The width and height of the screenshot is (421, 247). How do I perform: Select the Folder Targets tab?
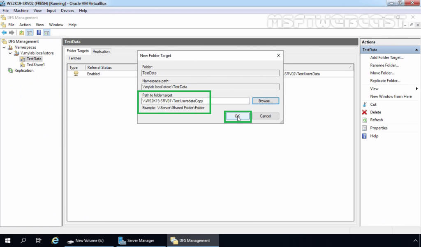click(78, 51)
